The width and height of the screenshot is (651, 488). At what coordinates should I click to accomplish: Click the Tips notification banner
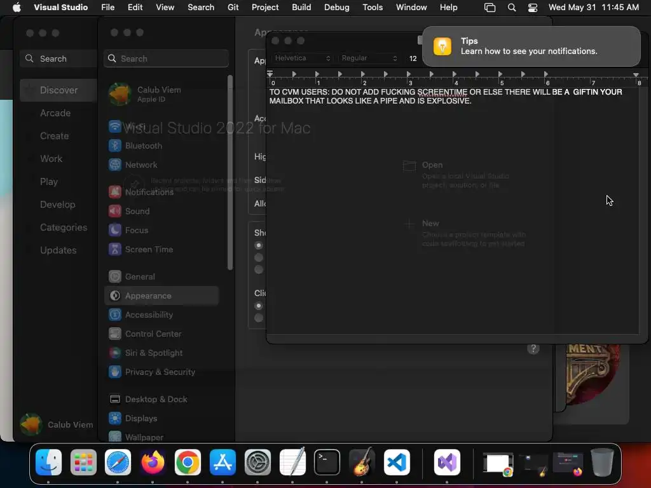(531, 46)
